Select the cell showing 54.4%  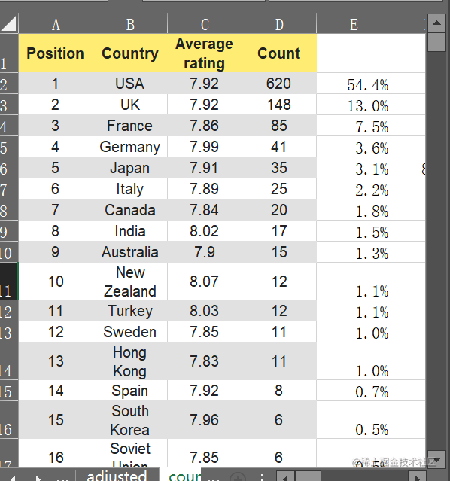(x=354, y=84)
